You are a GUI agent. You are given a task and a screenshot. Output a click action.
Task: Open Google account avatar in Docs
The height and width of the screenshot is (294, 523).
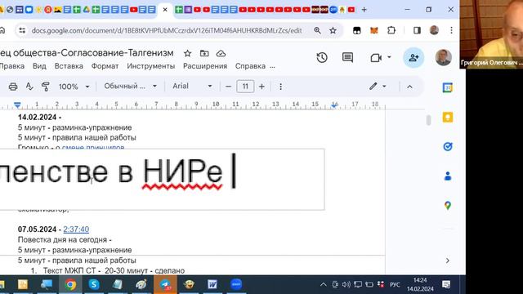tap(443, 57)
